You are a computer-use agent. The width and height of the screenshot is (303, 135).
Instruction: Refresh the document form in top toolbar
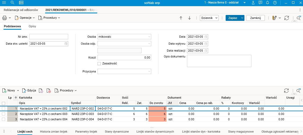(x=287, y=18)
